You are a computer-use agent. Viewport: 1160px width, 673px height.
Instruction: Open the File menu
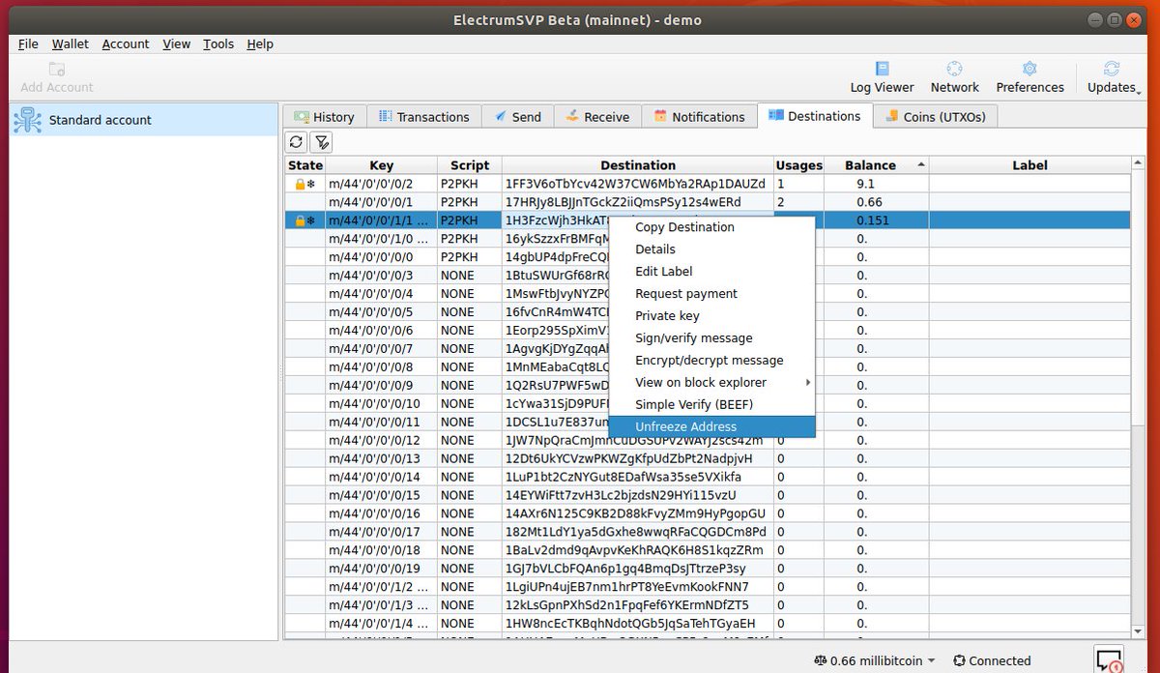click(x=28, y=44)
